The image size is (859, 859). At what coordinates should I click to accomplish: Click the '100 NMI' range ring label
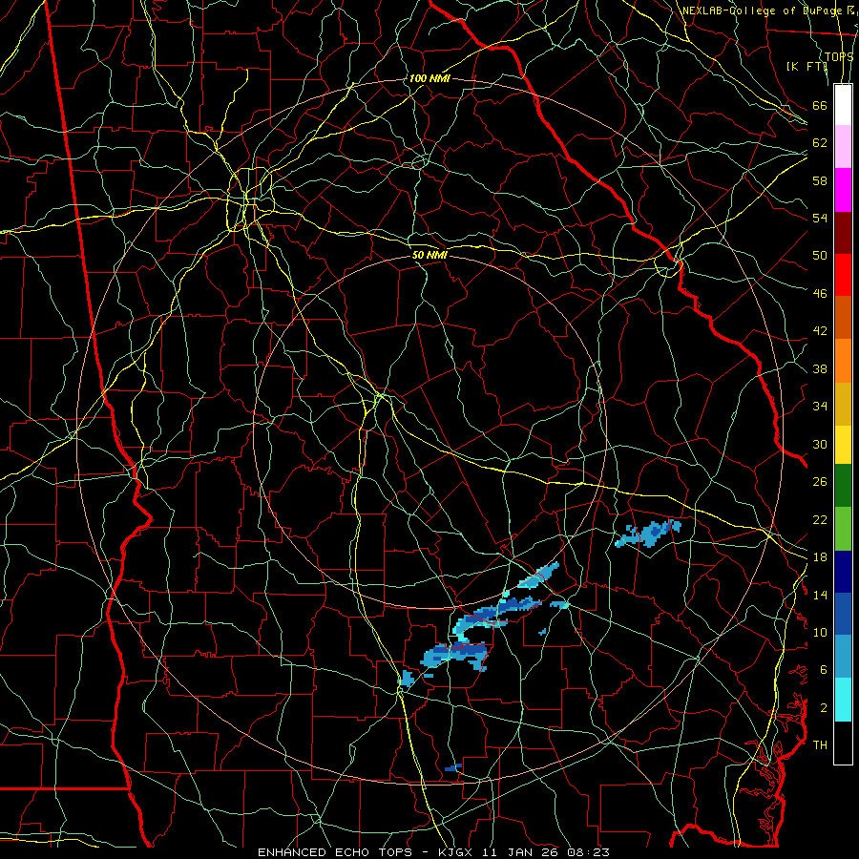(429, 78)
